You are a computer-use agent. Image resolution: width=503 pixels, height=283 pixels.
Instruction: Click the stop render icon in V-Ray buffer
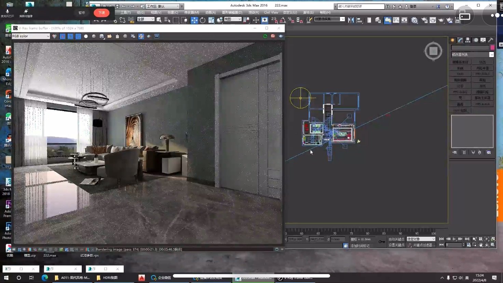tap(273, 36)
